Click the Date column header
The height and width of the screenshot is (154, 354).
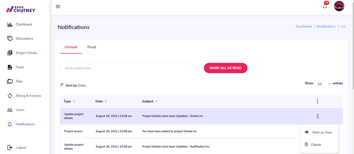[99, 101]
